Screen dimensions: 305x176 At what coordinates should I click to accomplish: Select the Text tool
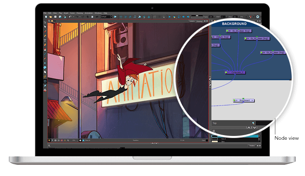(45, 40)
